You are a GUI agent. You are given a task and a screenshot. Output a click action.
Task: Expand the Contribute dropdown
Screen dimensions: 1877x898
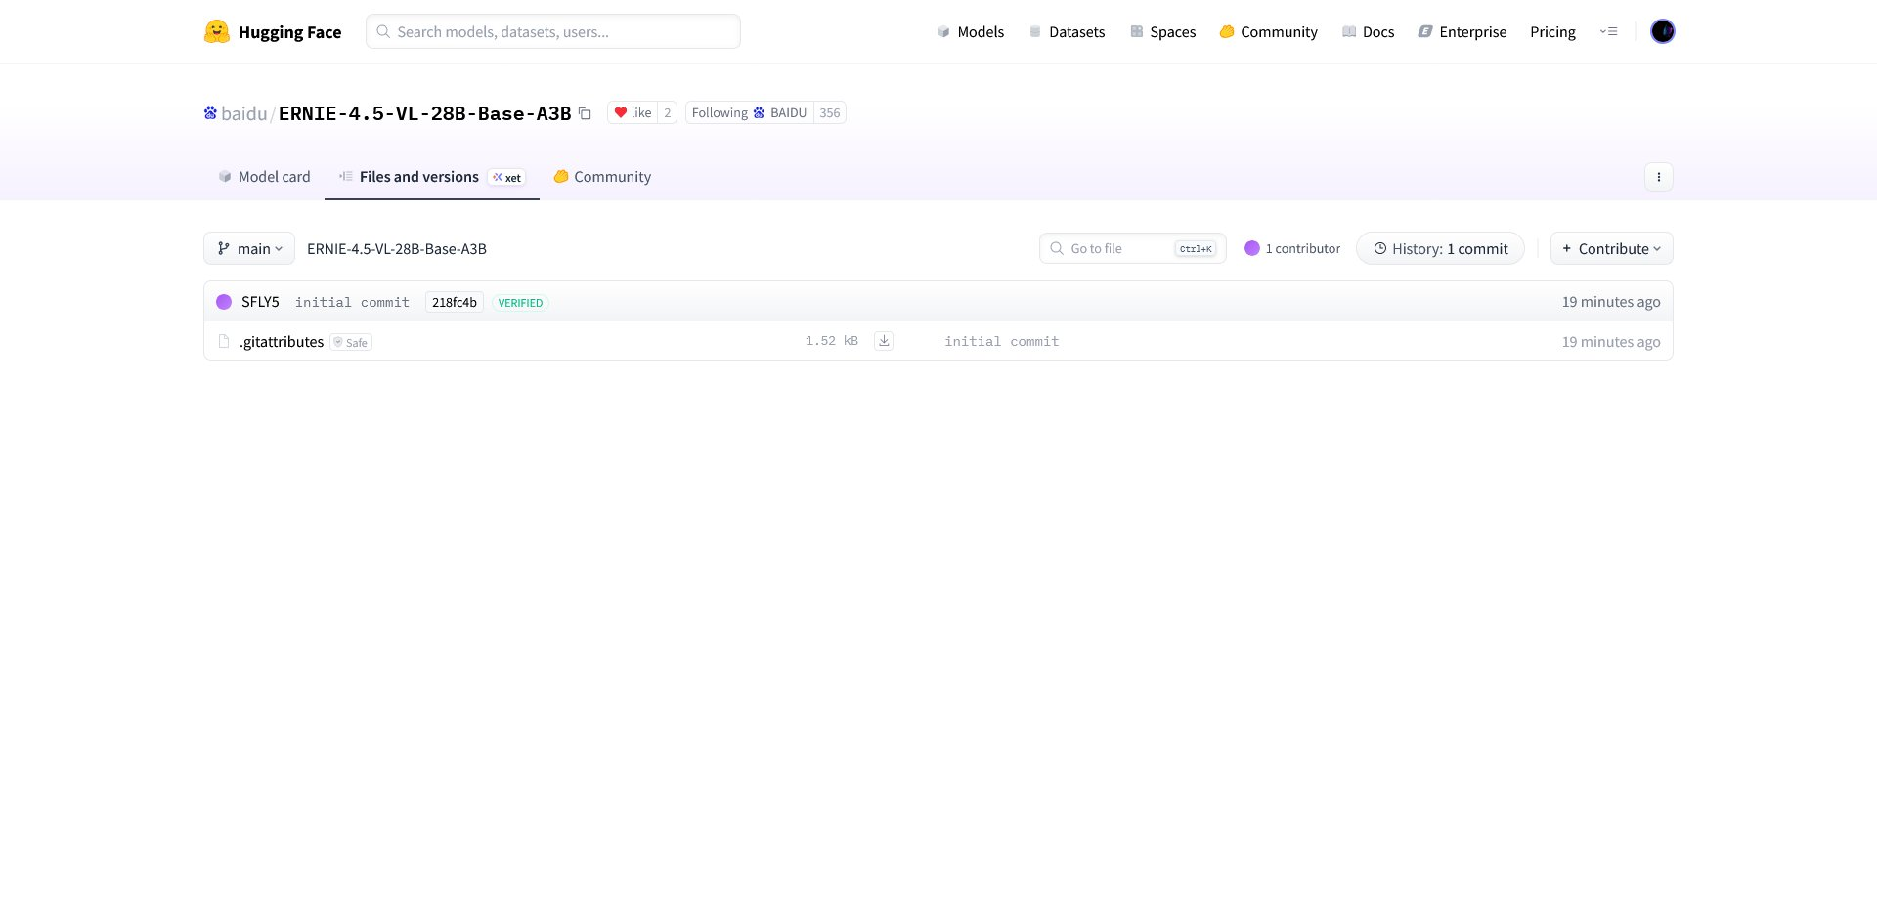pyautogui.click(x=1611, y=248)
